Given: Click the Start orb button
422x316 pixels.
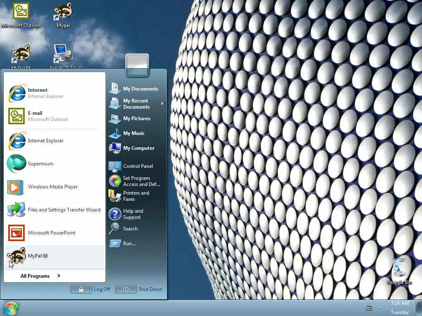Looking at the screenshot, I should [11, 308].
